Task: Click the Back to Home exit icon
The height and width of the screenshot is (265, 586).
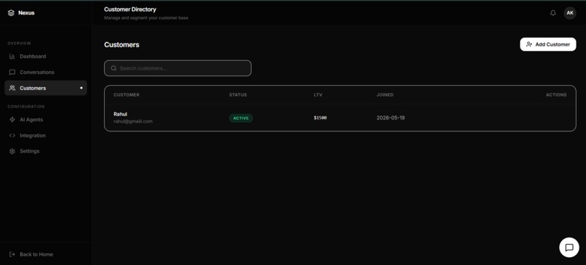Action: click(x=12, y=255)
